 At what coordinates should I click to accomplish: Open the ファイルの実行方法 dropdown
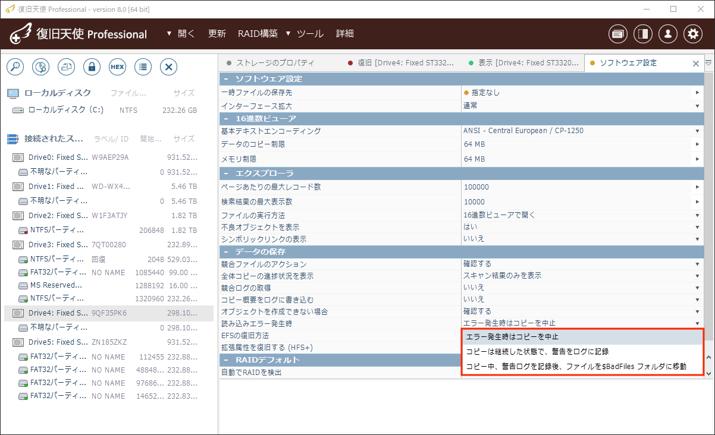pos(697,215)
